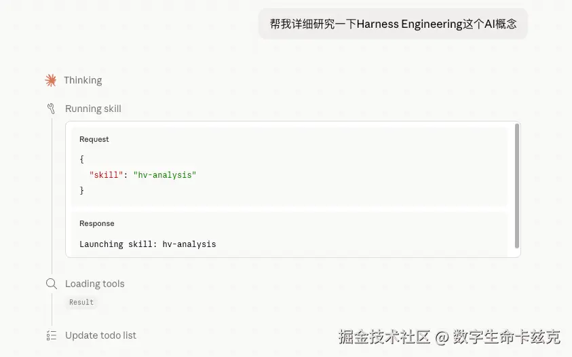572x357 pixels.
Task: Click the Request label in skill panel
Action: tap(94, 139)
